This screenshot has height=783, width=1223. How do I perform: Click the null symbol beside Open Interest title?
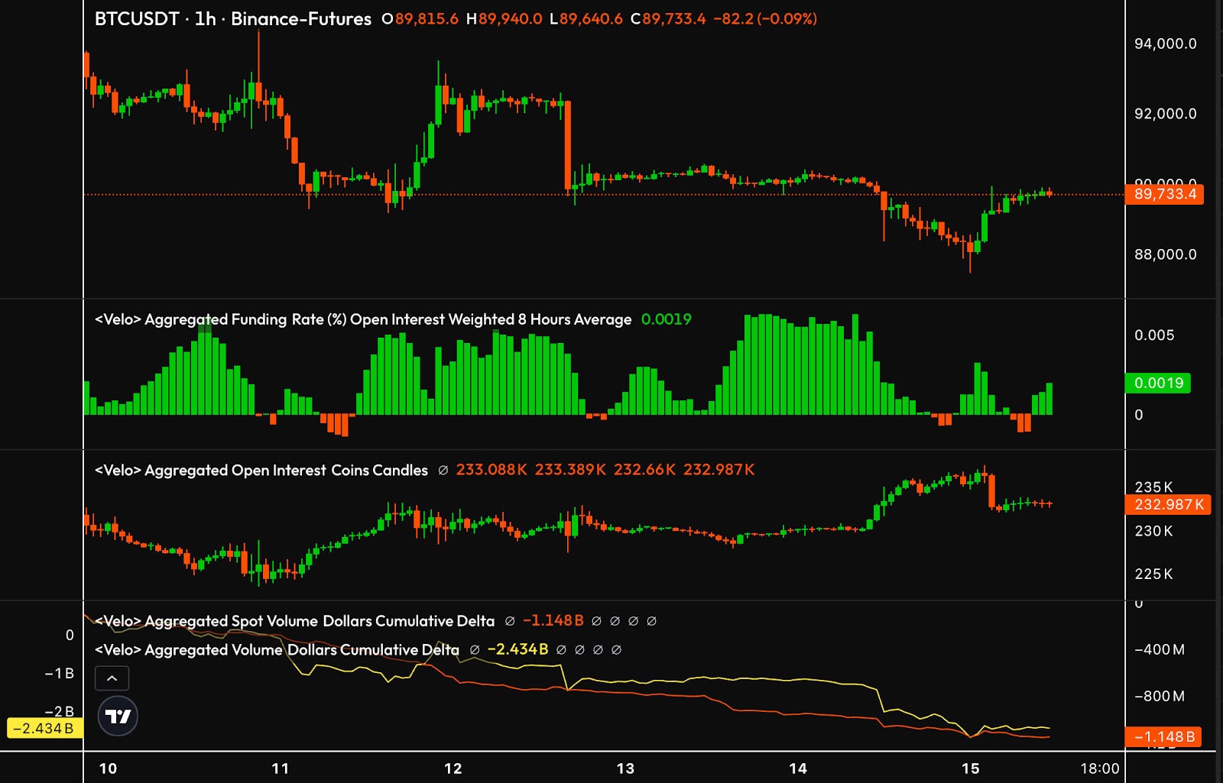[x=443, y=471]
